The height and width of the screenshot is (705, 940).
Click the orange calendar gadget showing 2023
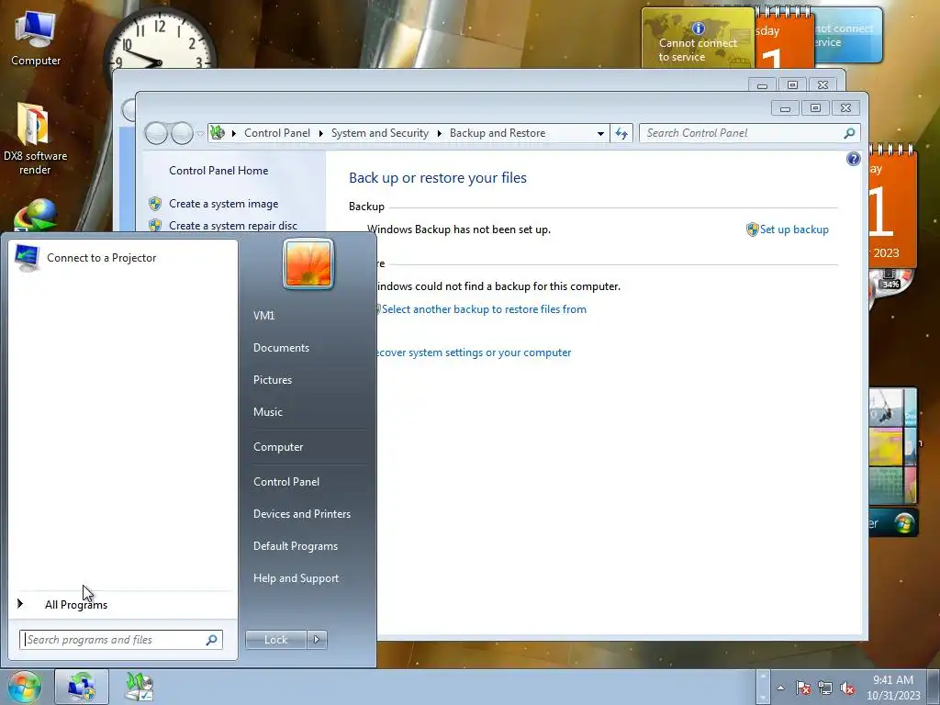pyautogui.click(x=892, y=207)
